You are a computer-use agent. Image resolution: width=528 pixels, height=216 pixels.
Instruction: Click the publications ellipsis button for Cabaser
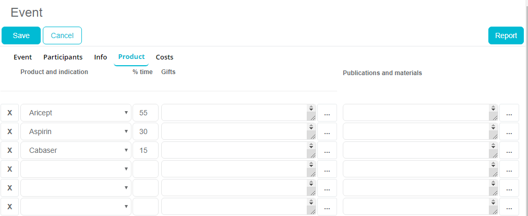coord(509,150)
